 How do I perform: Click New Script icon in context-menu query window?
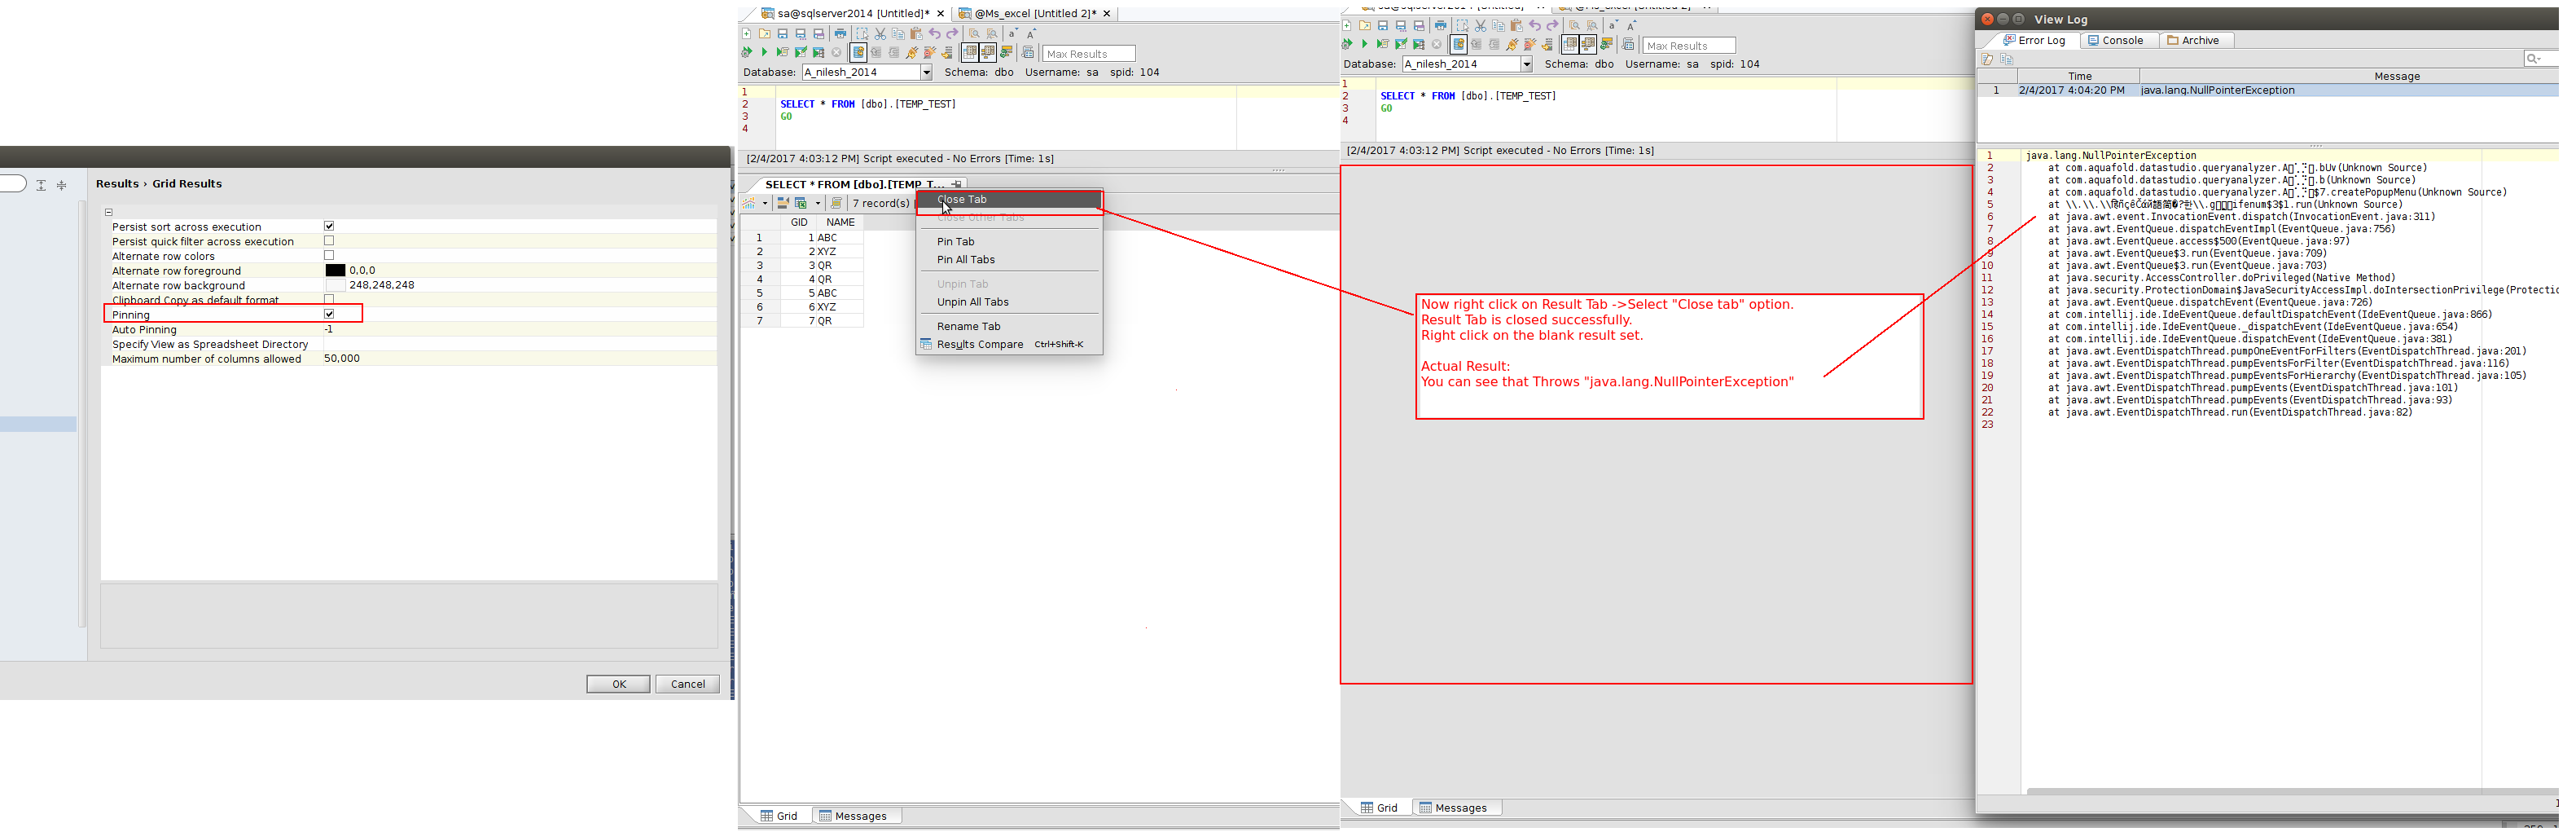(x=747, y=34)
